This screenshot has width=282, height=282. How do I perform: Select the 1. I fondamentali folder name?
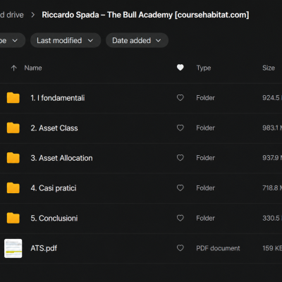point(58,98)
